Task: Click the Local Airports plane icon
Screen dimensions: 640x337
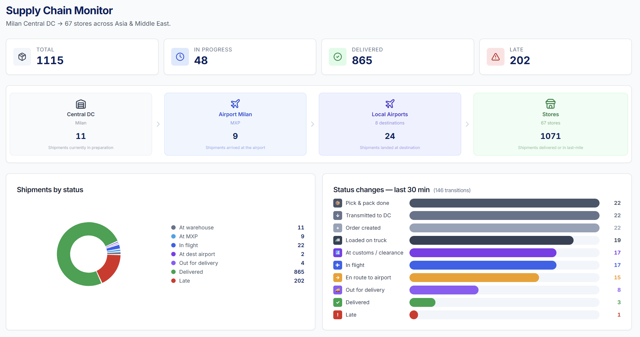Action: (390, 104)
